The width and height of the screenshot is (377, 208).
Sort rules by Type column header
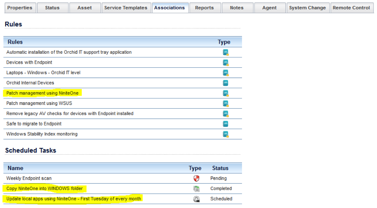click(x=224, y=42)
